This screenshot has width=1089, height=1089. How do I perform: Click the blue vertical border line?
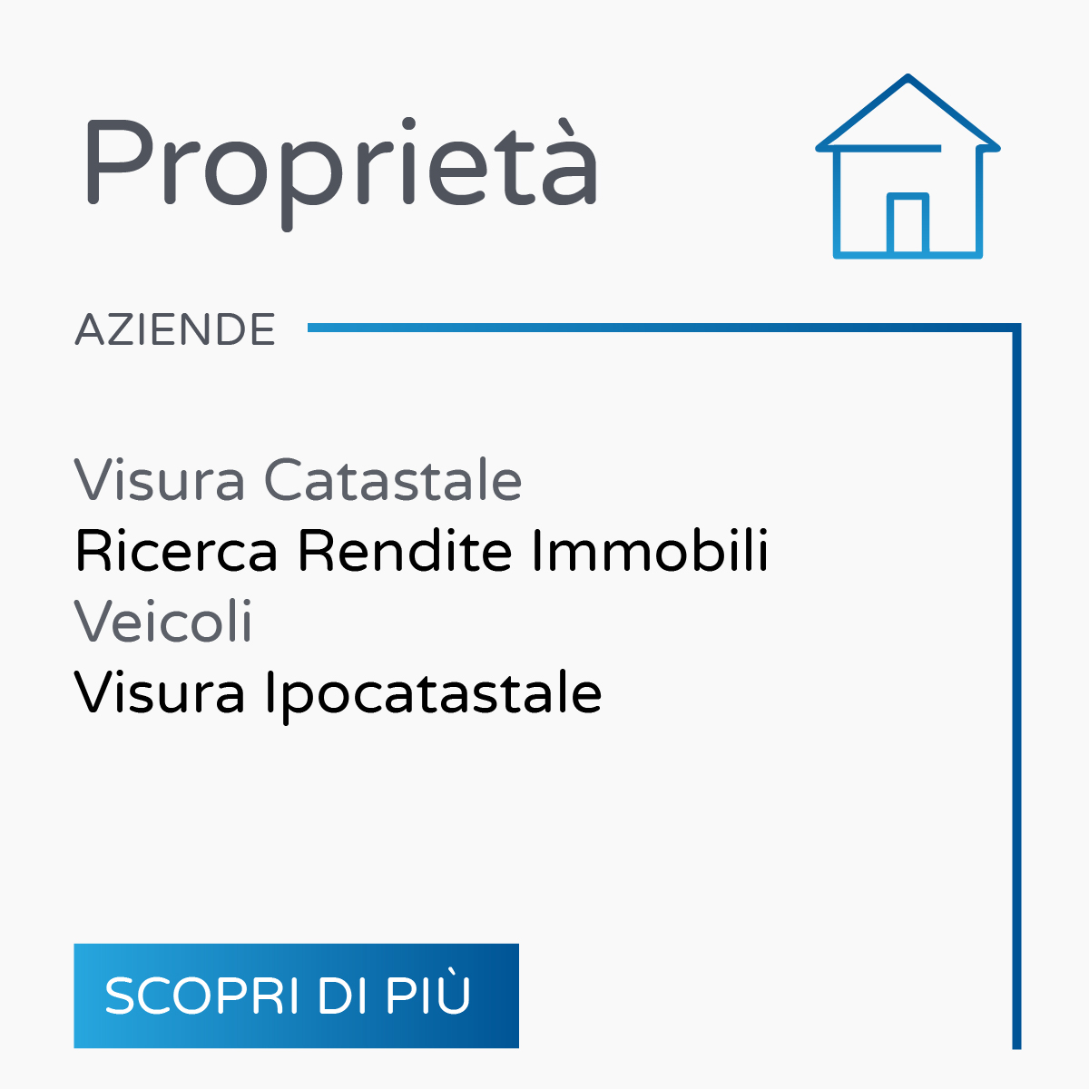coord(1016,686)
